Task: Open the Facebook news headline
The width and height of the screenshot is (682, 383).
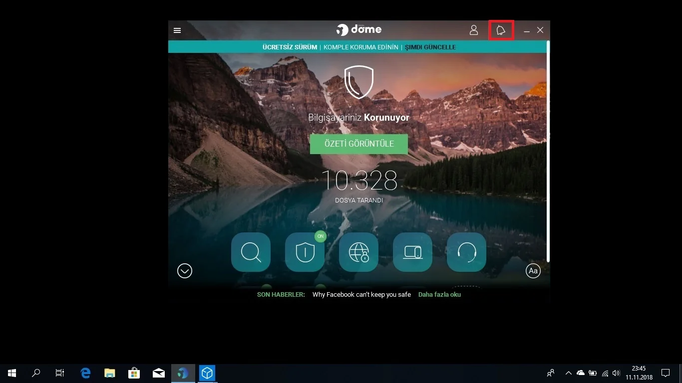Action: tap(361, 295)
